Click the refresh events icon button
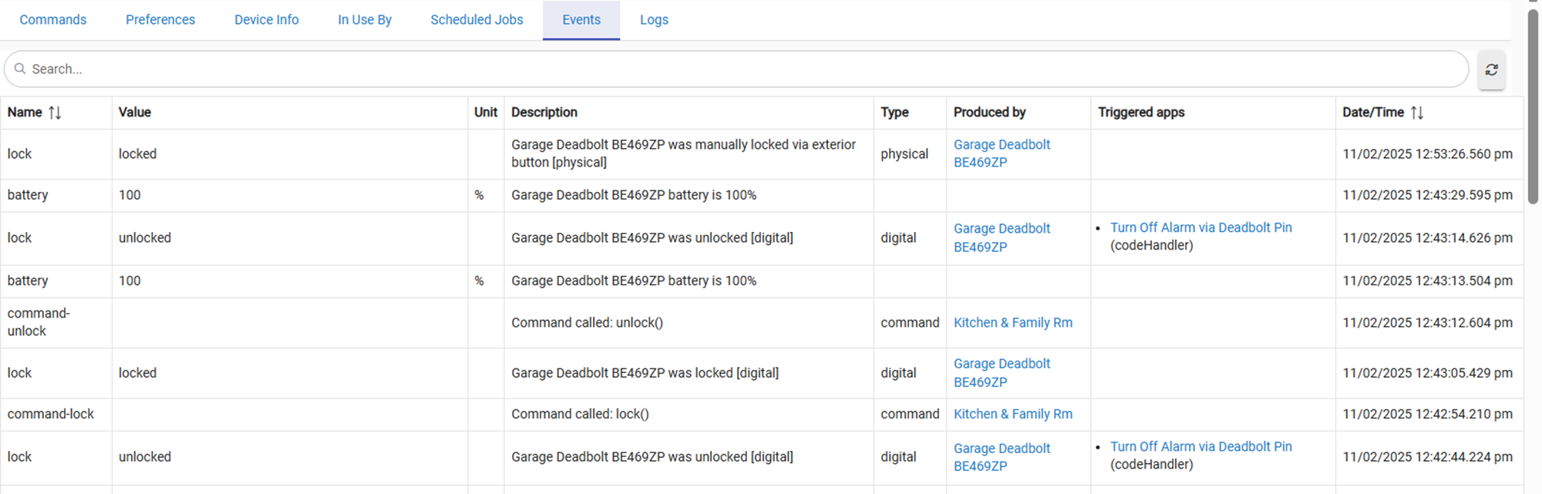This screenshot has height=494, width=1542. coord(1491,69)
